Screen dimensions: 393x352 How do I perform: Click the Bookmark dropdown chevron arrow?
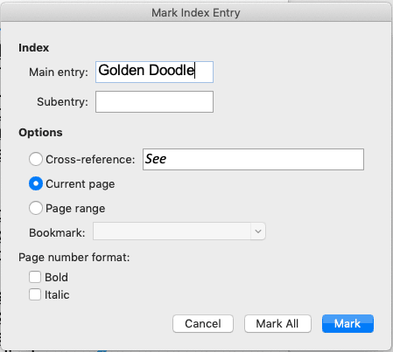(258, 231)
